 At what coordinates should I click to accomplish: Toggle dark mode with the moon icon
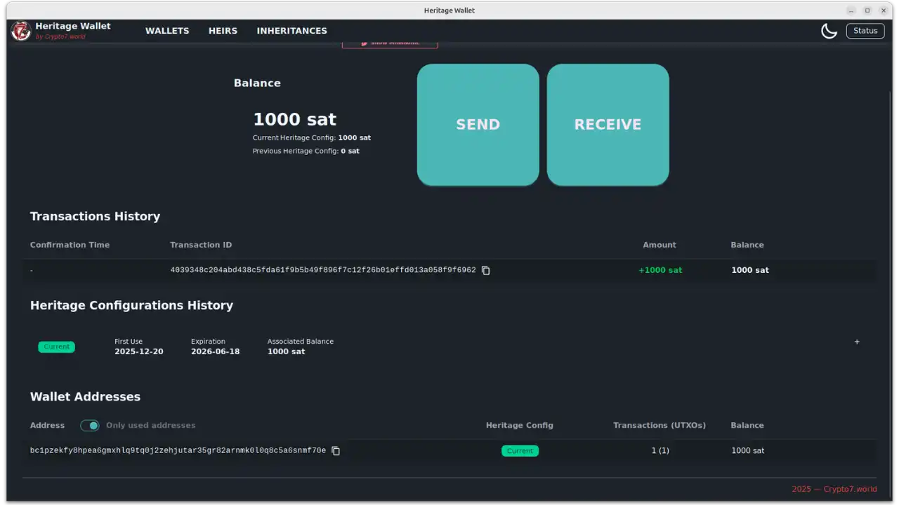[829, 31]
